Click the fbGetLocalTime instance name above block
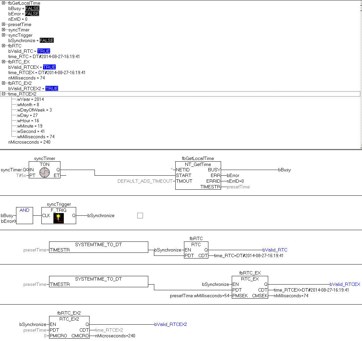The height and width of the screenshot is (341, 362). [x=198, y=158]
